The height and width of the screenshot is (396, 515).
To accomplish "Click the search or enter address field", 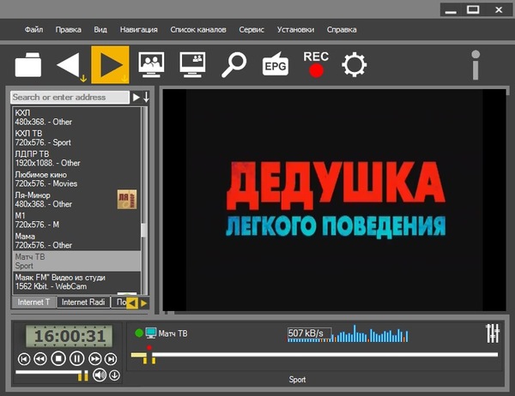I will click(x=70, y=98).
